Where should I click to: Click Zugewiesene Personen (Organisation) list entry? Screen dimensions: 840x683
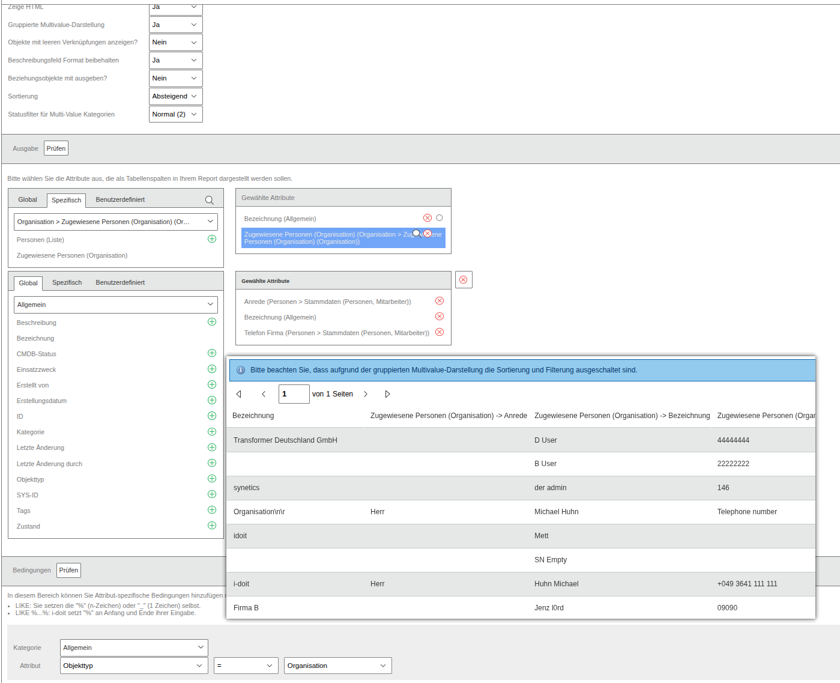(72, 255)
